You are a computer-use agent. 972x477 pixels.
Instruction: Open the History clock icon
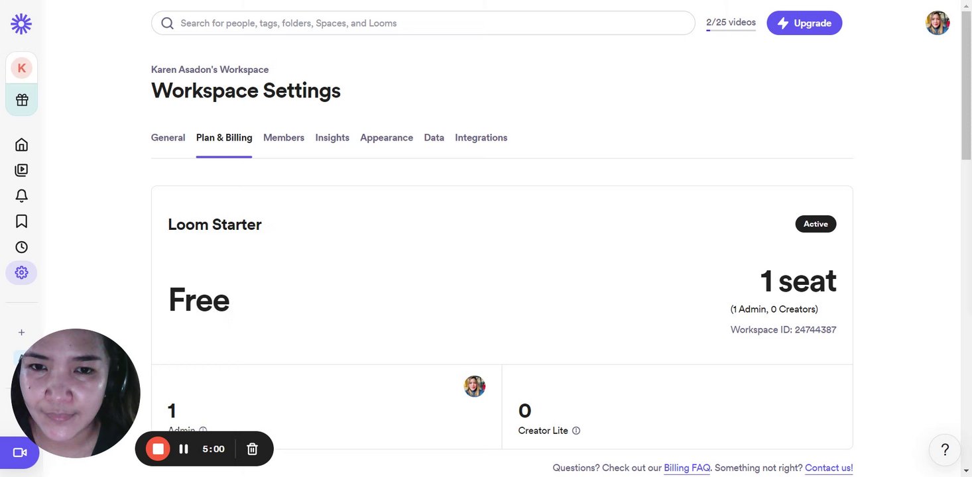[21, 247]
